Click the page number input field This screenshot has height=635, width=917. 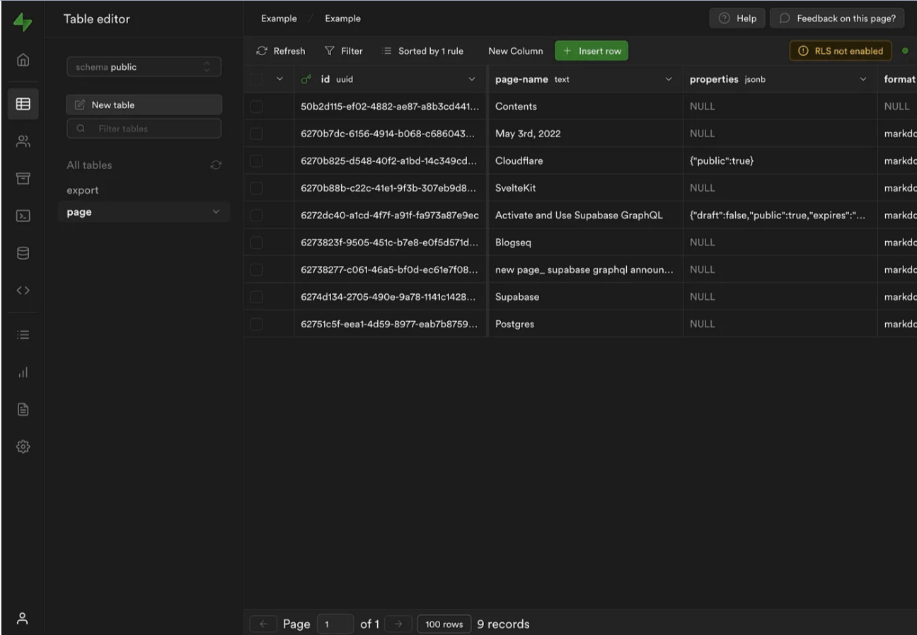tap(335, 624)
